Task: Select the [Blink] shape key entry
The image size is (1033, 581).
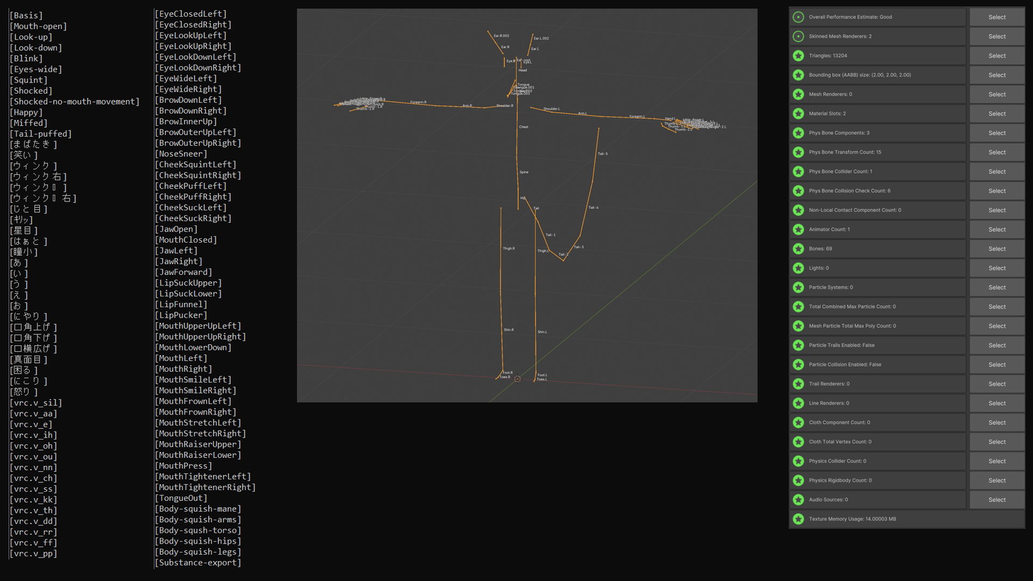Action: [26, 59]
